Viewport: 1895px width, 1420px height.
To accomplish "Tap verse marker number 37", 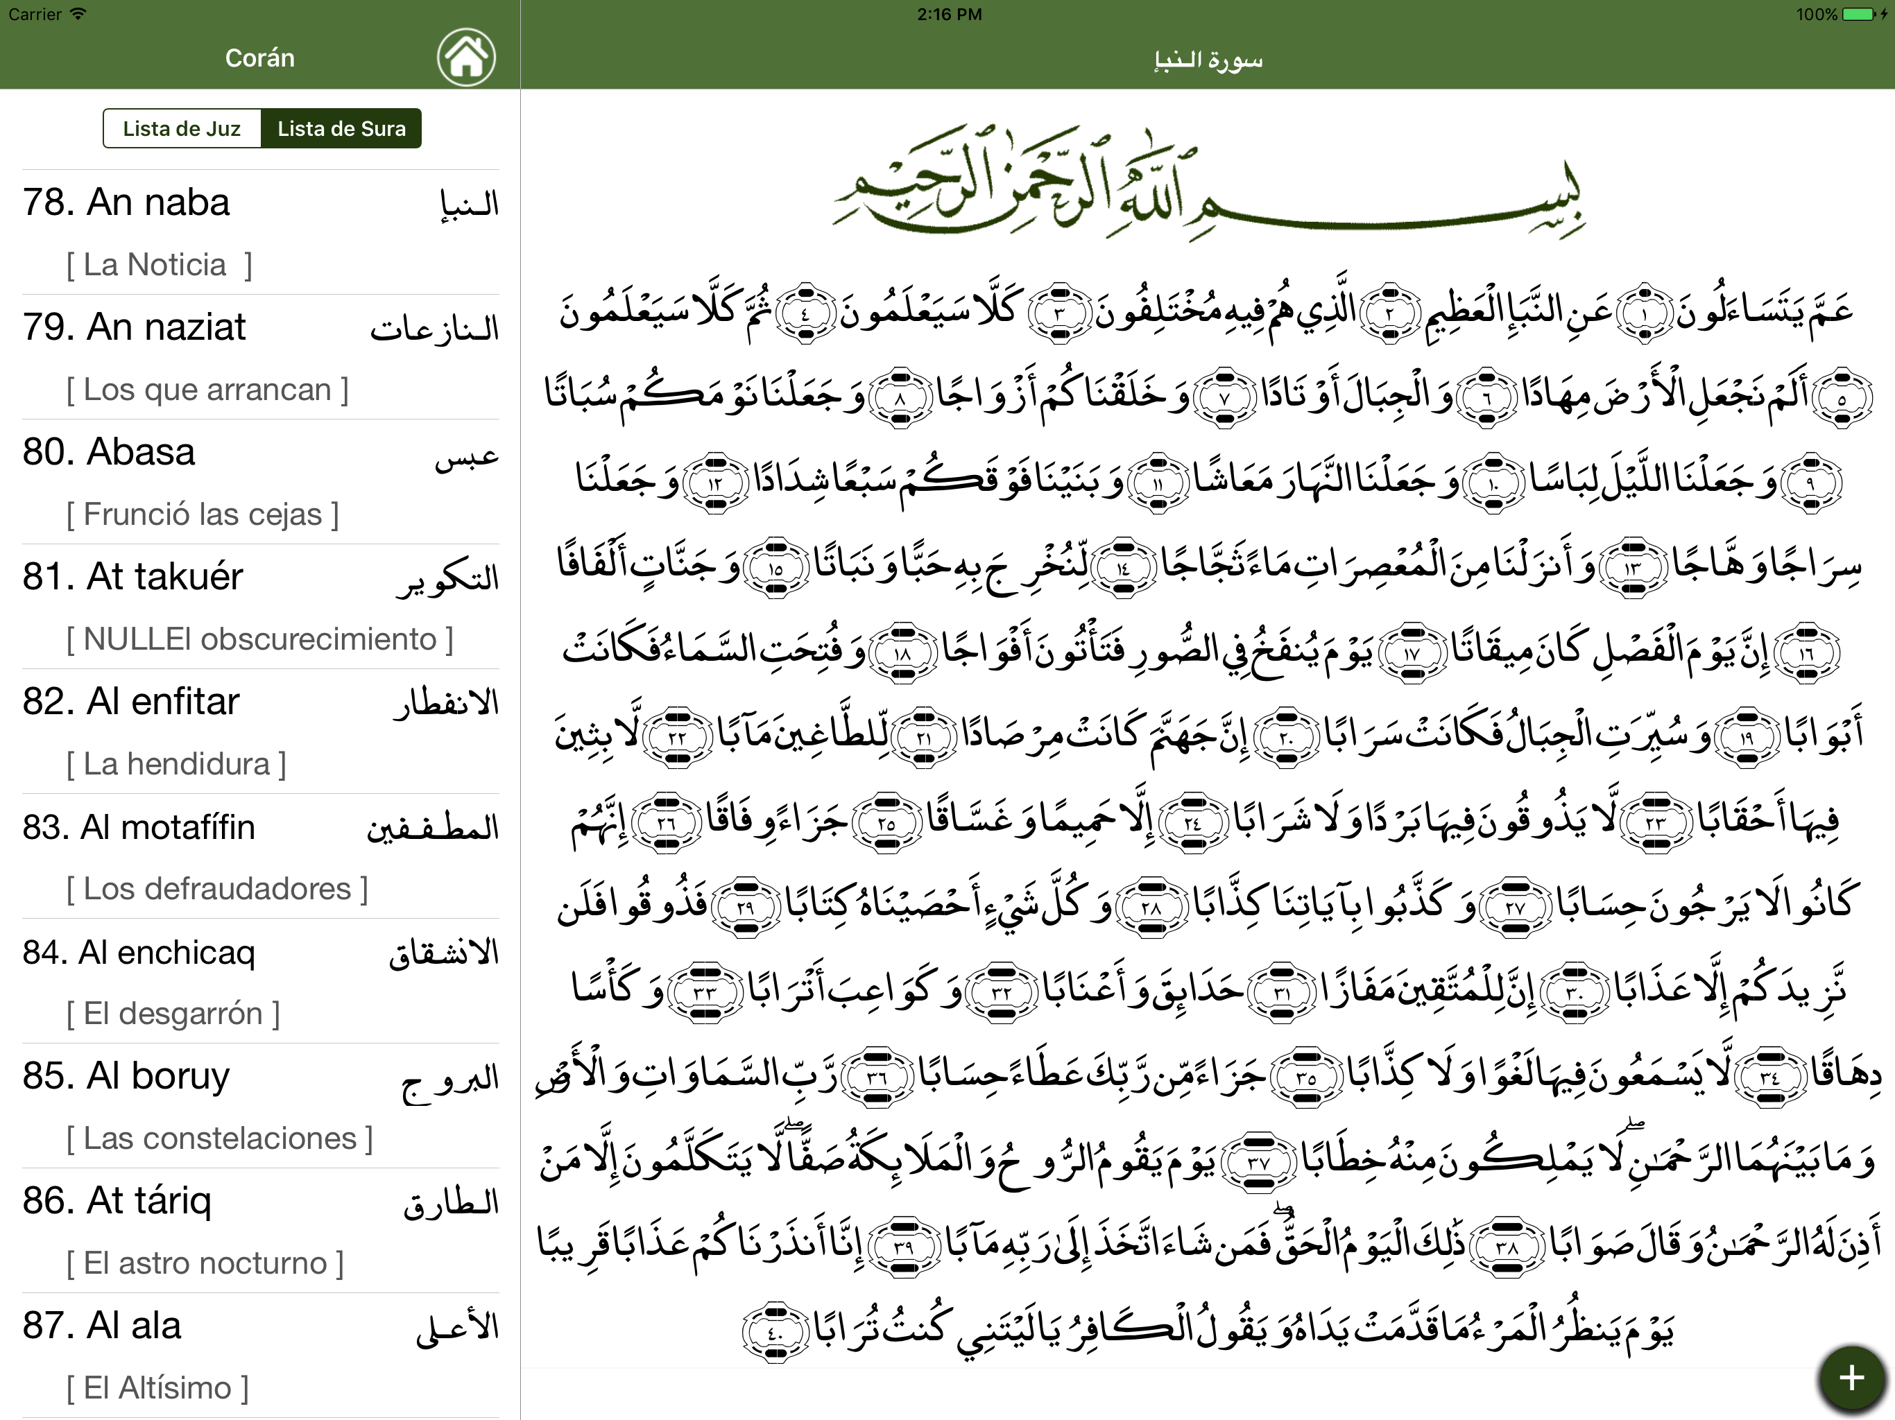I will [1258, 1162].
